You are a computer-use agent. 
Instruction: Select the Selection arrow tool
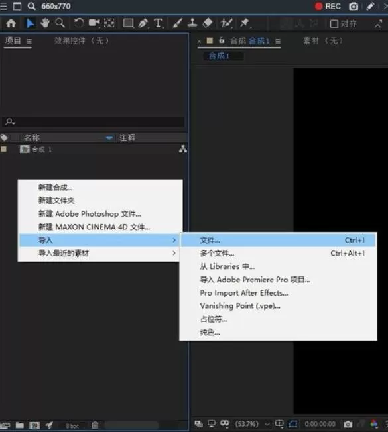(x=30, y=23)
